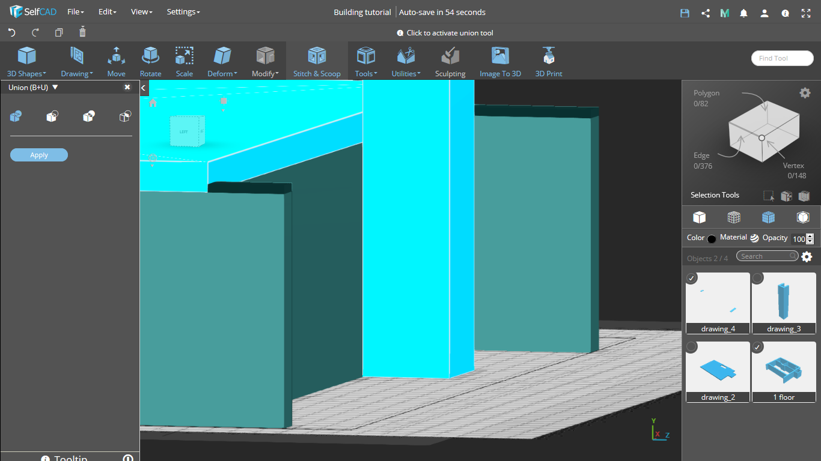Expand the Union (B+U) panel dropdown
Viewport: 821px width, 461px height.
(x=55, y=87)
